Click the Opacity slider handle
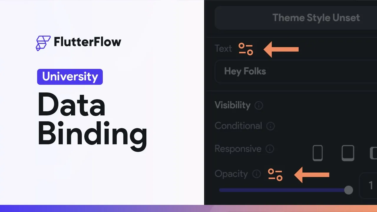Image resolution: width=377 pixels, height=212 pixels. [348, 190]
